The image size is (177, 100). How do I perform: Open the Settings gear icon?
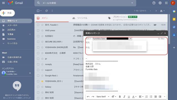click(160, 3)
